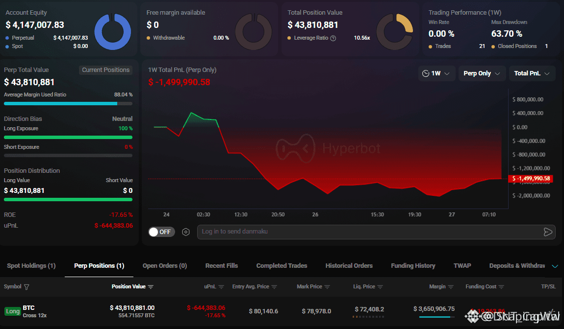This screenshot has width=564, height=329.
Task: Click the 63.70 % Max Drawdown value
Action: [507, 34]
